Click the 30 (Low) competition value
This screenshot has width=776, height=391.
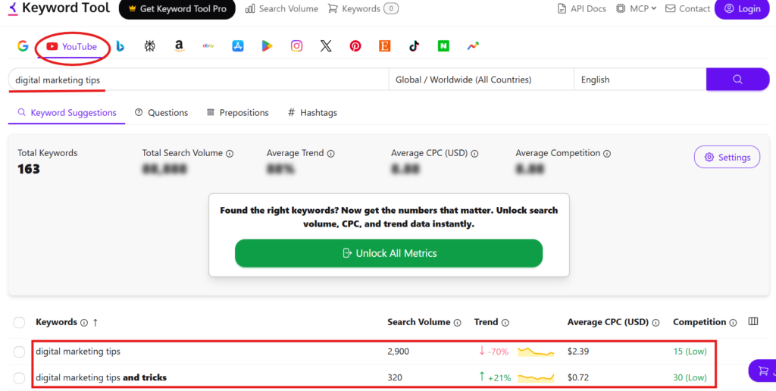(x=690, y=377)
